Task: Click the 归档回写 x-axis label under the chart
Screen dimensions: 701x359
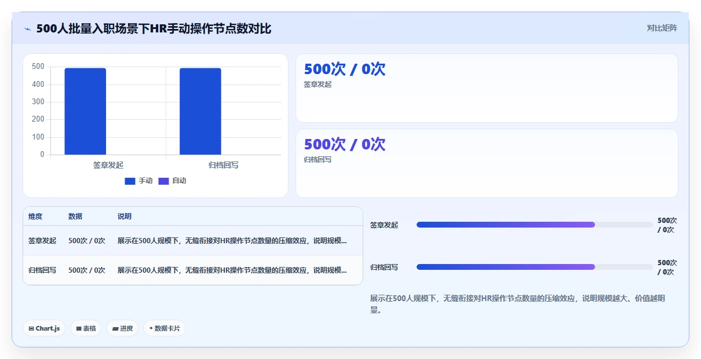Action: pyautogui.click(x=224, y=165)
